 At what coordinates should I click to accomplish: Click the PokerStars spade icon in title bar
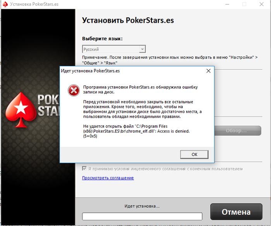point(5,4)
